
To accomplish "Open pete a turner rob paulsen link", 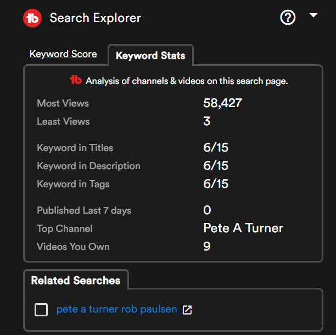I will pos(117,309).
